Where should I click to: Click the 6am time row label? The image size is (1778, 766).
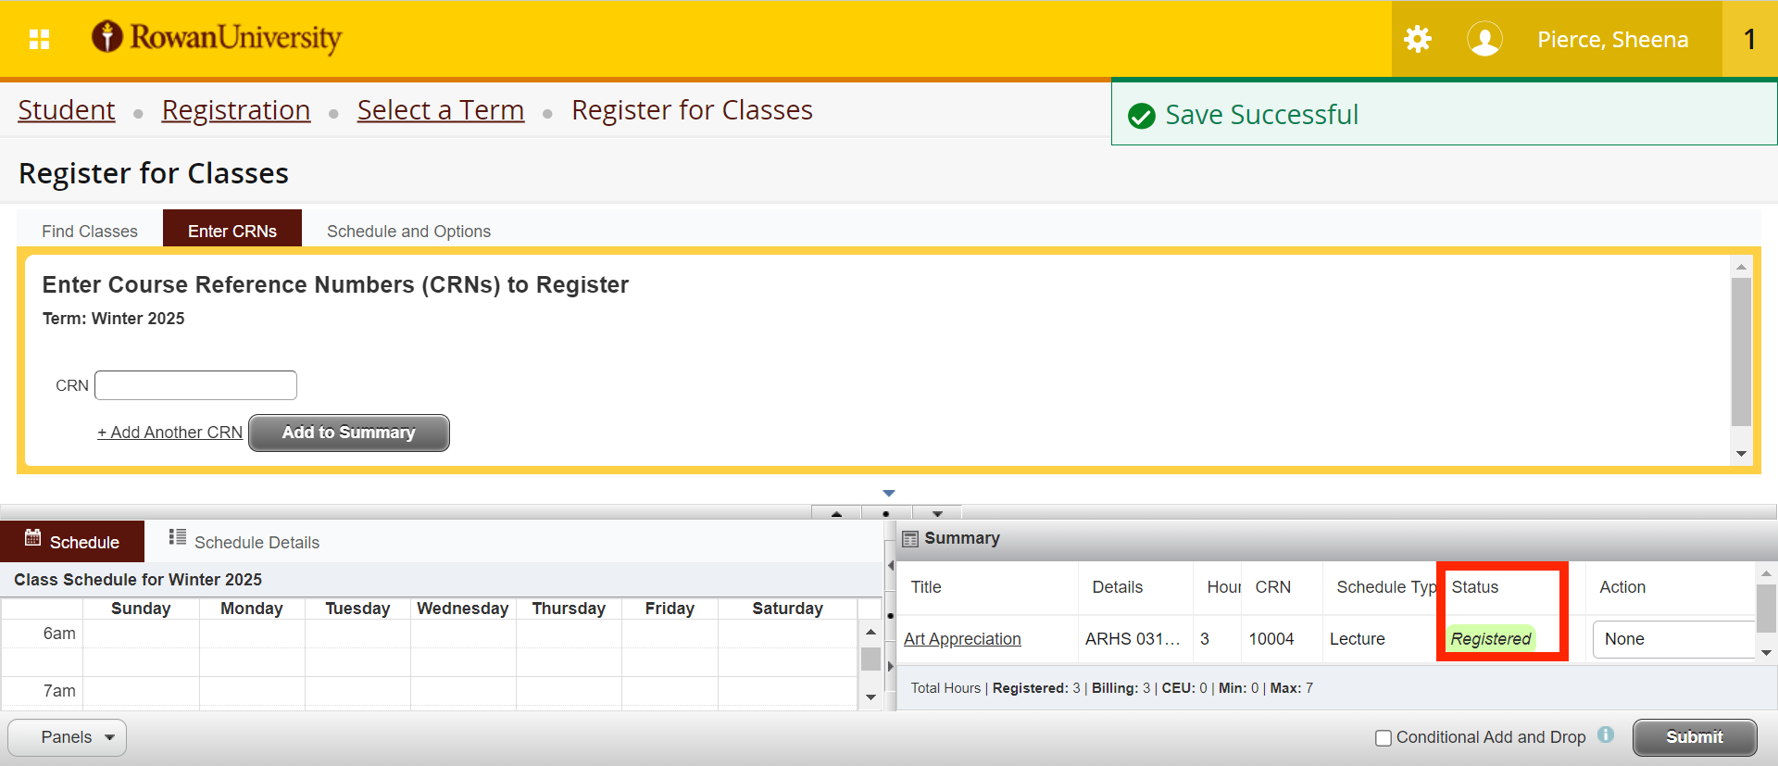pyautogui.click(x=59, y=634)
